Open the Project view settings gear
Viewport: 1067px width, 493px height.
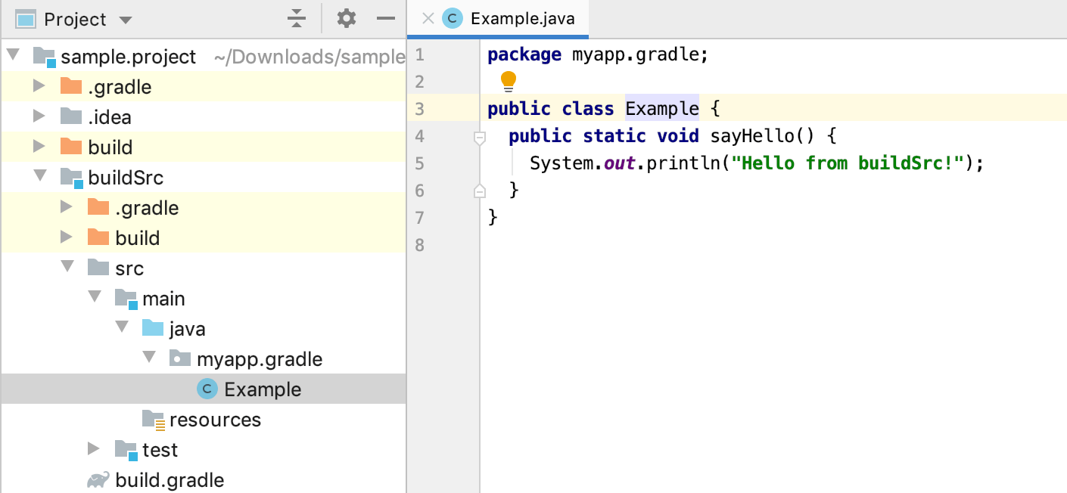(346, 18)
